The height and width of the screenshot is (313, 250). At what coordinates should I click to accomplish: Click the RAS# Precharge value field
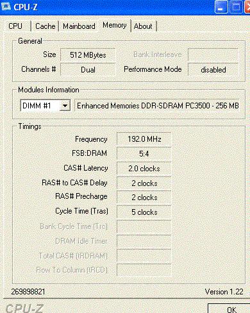[144, 198]
